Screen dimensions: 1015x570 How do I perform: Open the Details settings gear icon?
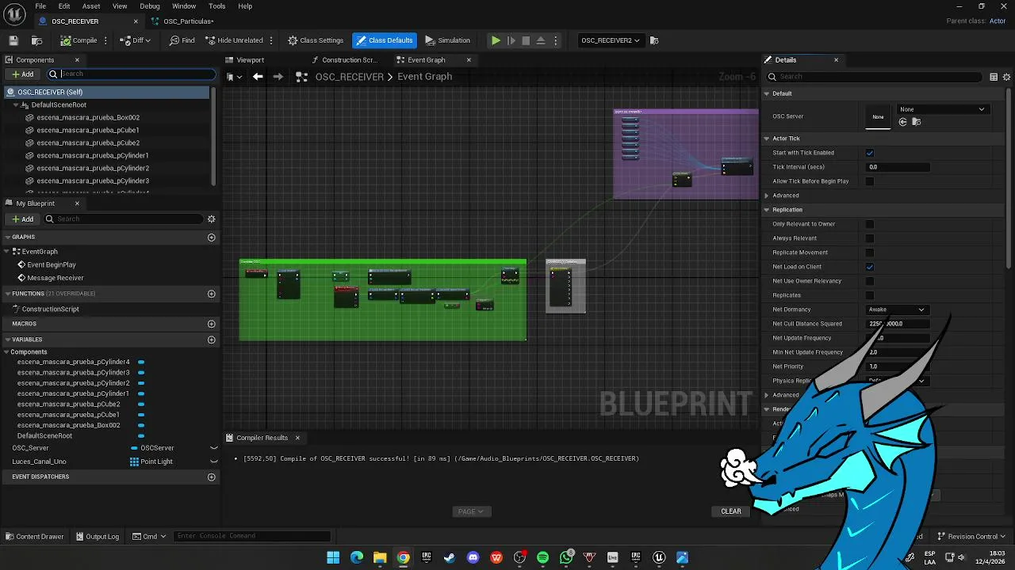[x=1007, y=77]
